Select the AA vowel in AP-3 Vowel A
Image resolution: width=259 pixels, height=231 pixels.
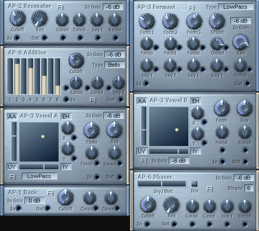(12, 117)
